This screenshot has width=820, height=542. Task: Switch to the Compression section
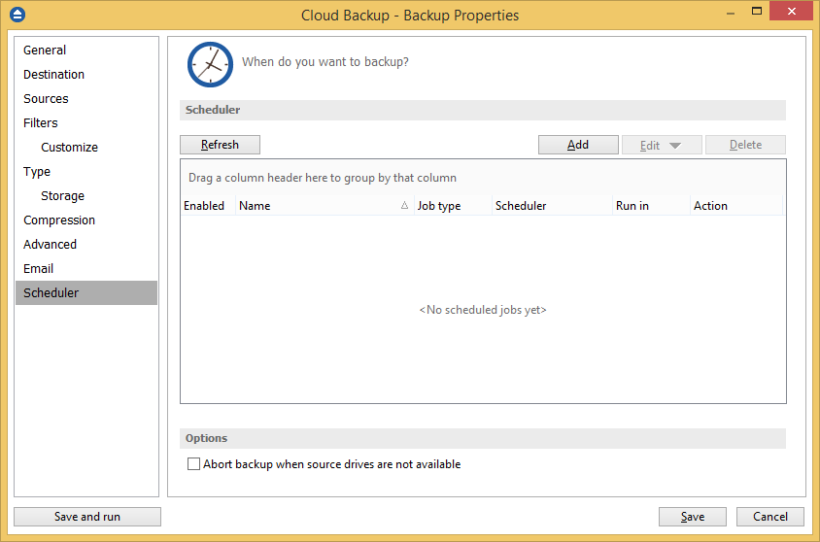(59, 220)
